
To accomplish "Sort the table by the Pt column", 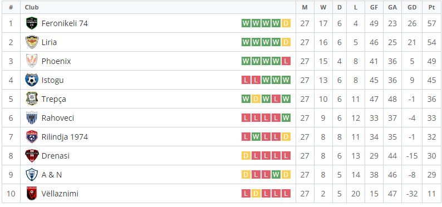I will pyautogui.click(x=431, y=7).
